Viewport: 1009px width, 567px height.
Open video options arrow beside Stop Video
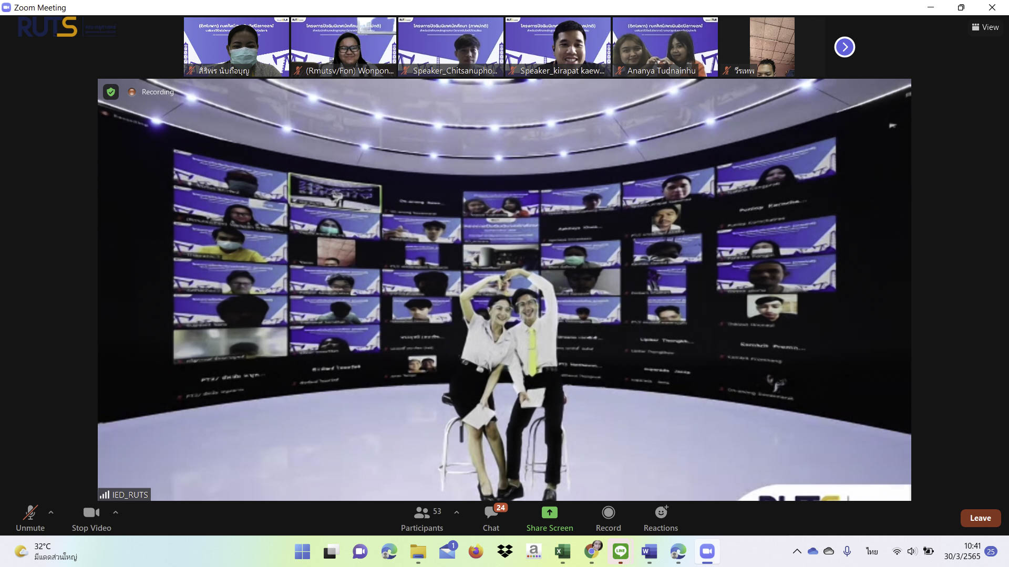point(116,512)
